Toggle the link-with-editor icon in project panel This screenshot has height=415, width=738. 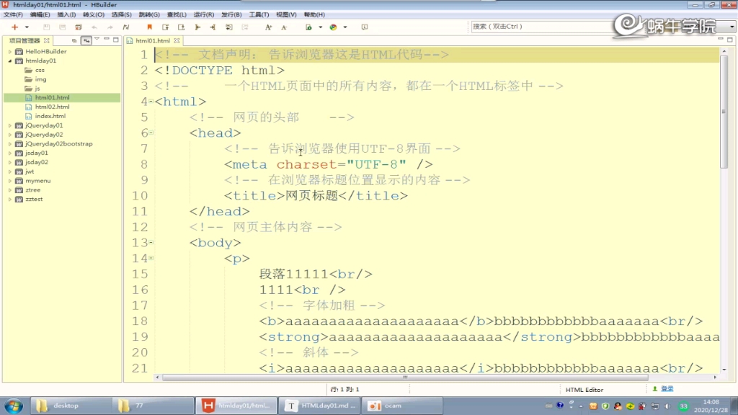point(86,40)
